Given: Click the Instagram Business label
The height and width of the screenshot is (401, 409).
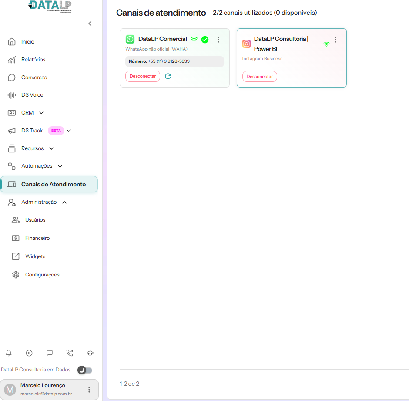Looking at the screenshot, I should (x=262, y=59).
